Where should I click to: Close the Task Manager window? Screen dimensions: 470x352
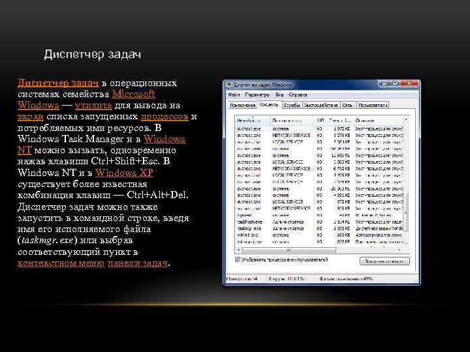click(409, 83)
